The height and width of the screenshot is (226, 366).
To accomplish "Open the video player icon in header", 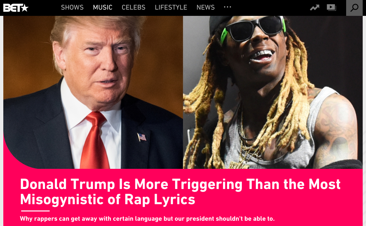I will [332, 8].
